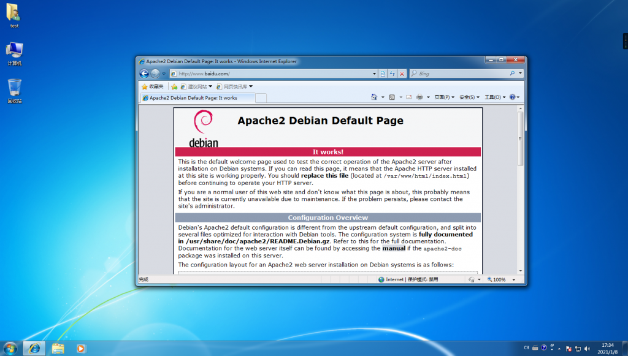Click the search magnifier button
Viewport: 628px width, 356px height.
(x=512, y=74)
